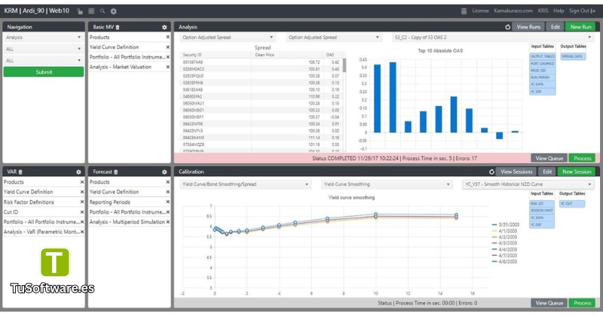Refresh the Calibration panel
Screen dimensions: 603x316
pyautogui.click(x=491, y=172)
